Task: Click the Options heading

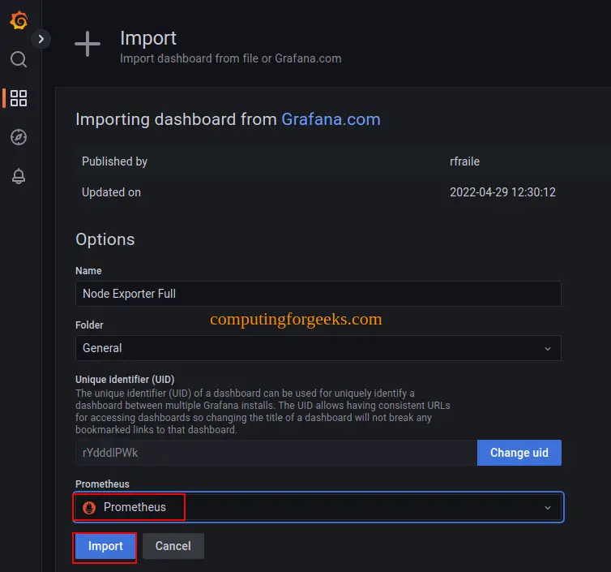Action: click(x=105, y=239)
